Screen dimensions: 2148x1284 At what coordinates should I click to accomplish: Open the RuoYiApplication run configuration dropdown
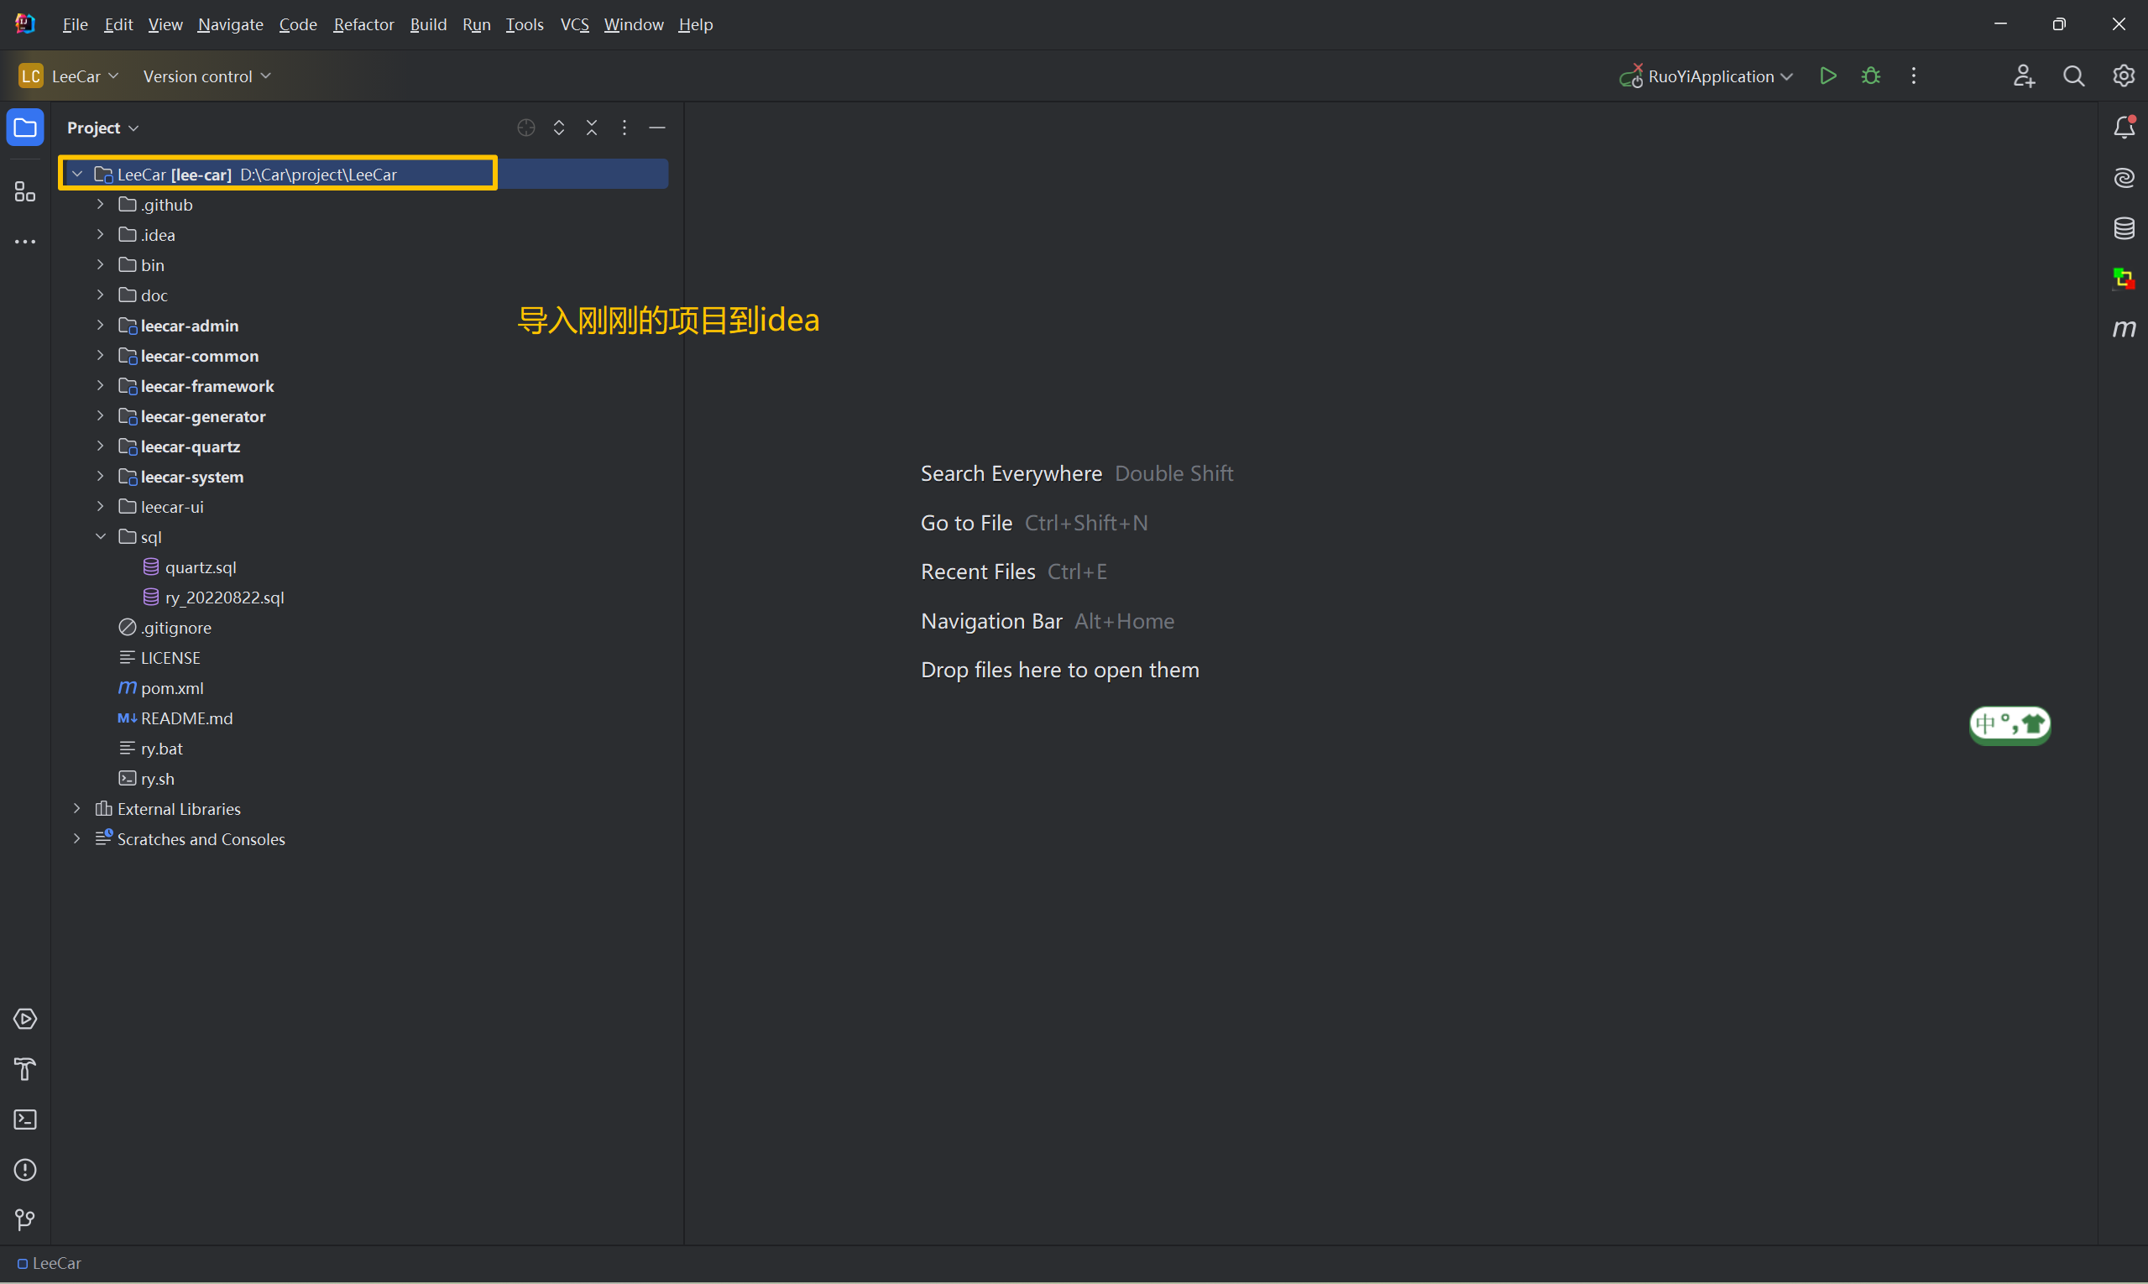pyautogui.click(x=1709, y=76)
